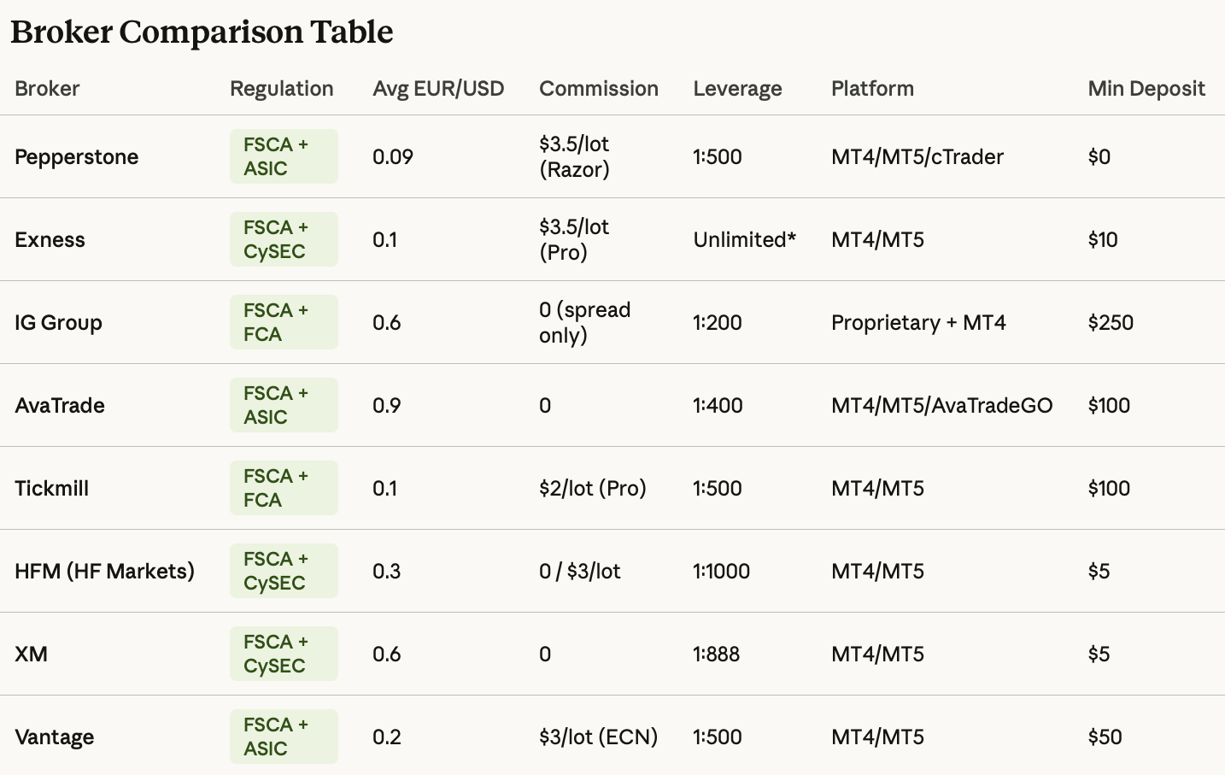Select the "HFM (HF Markets)" broker name
Screen dimensions: 1225x775
coord(104,572)
